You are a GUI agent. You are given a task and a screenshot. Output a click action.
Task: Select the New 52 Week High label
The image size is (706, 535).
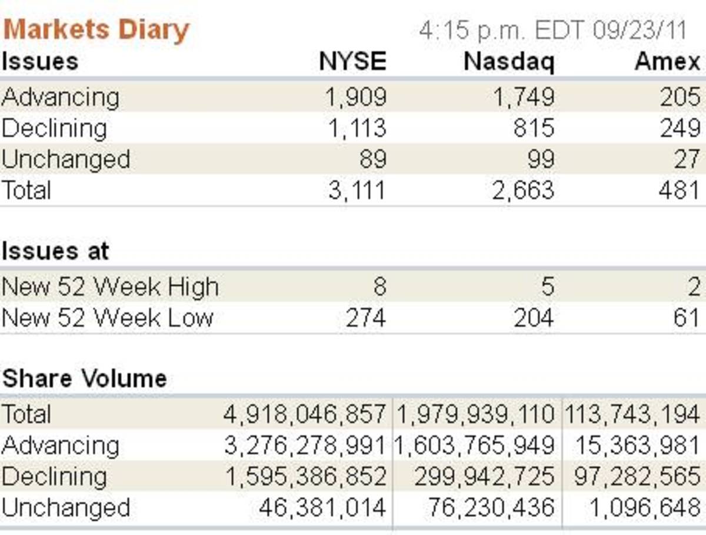[110, 287]
